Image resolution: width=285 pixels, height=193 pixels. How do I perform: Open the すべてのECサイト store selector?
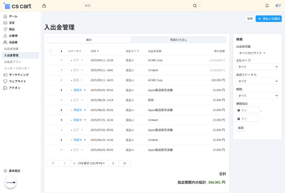point(252,53)
